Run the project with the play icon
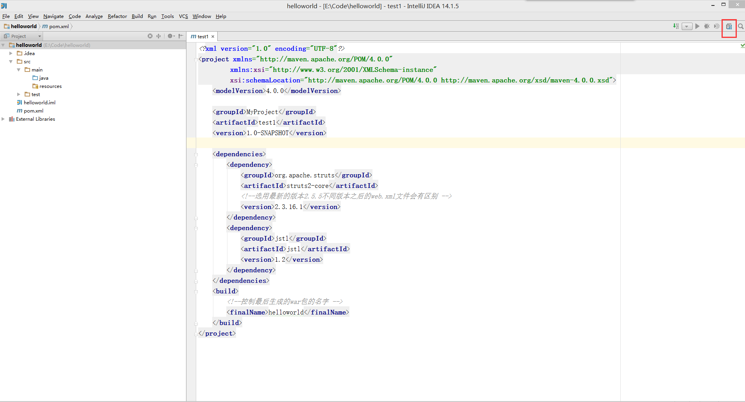 tap(697, 26)
